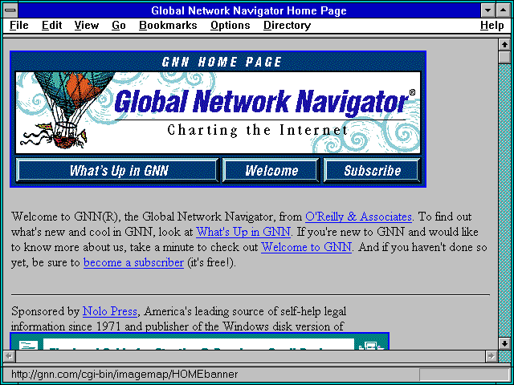Click the horizontal scrollbar right arrow
The image size is (514, 385).
point(491,356)
